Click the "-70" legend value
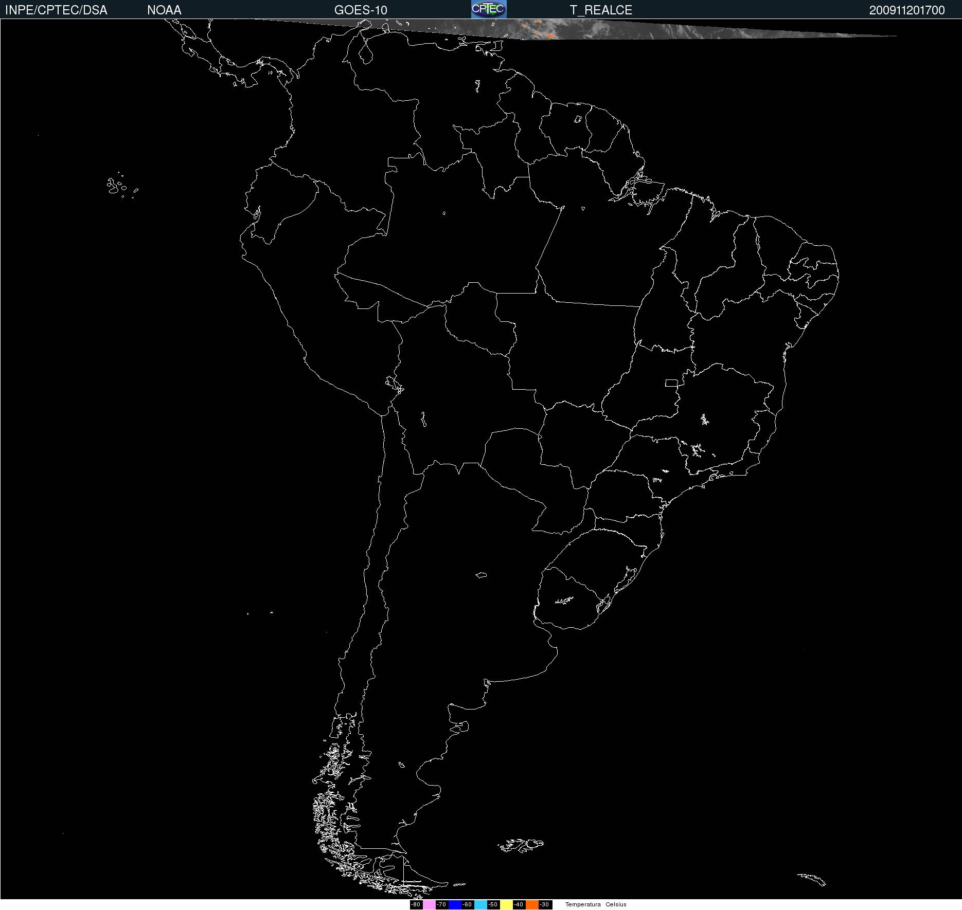962x910 pixels. [442, 904]
